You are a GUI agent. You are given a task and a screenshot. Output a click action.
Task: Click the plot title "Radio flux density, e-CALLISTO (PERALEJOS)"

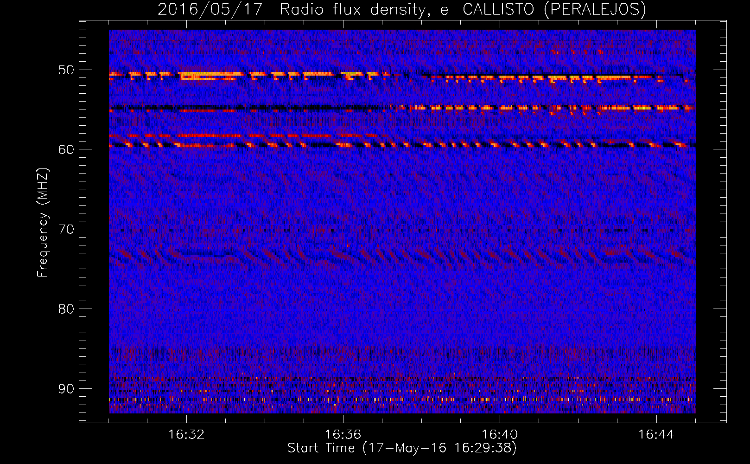463,9
